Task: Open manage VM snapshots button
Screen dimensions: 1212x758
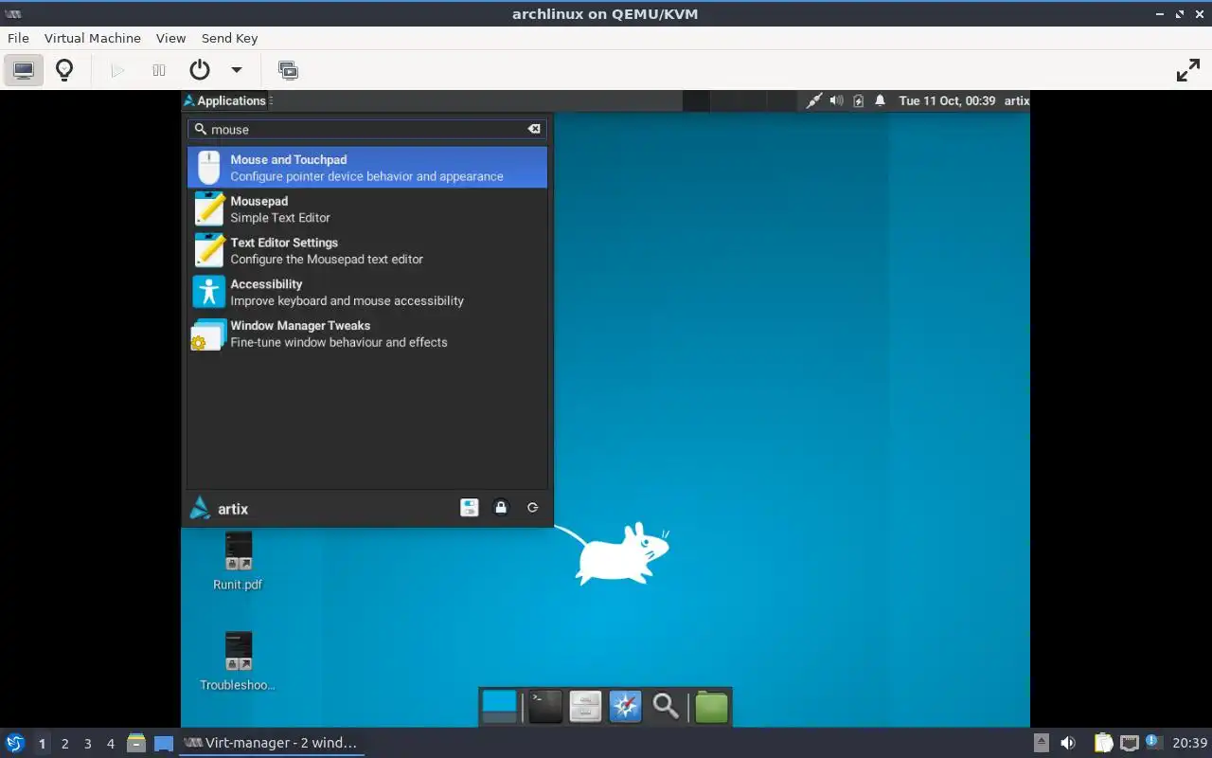Action: click(x=288, y=70)
